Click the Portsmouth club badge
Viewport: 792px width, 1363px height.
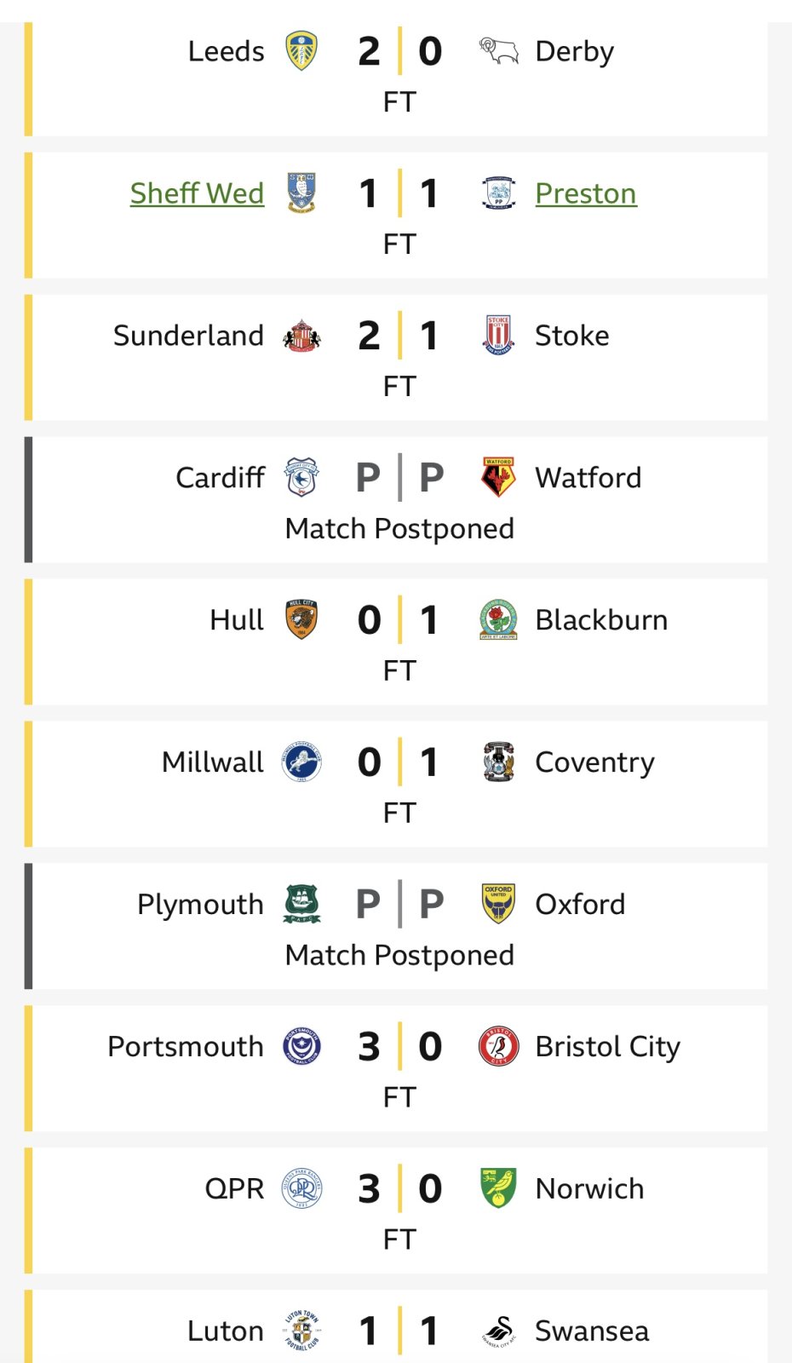301,1046
